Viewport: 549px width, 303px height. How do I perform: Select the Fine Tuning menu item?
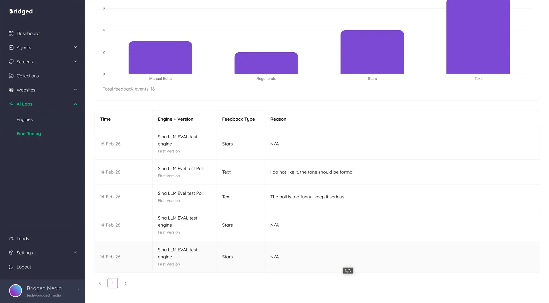click(29, 133)
